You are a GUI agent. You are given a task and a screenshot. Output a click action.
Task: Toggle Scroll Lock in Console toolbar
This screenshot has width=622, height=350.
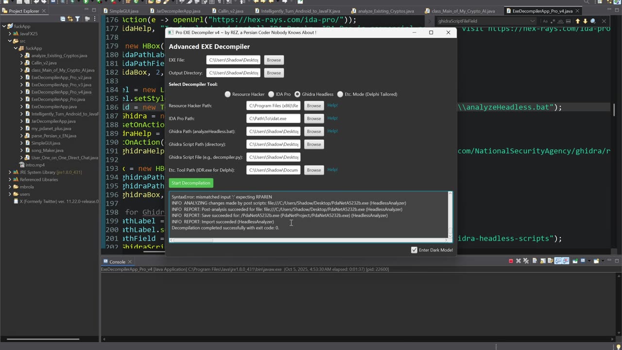543,261
